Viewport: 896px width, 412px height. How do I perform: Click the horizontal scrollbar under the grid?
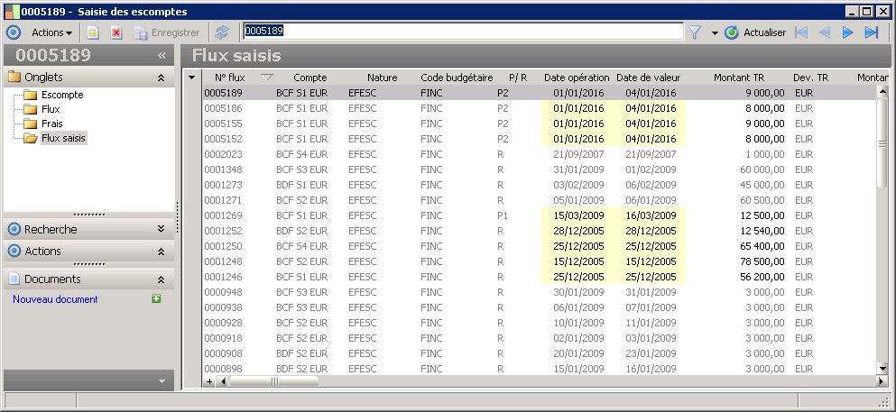[541, 381]
